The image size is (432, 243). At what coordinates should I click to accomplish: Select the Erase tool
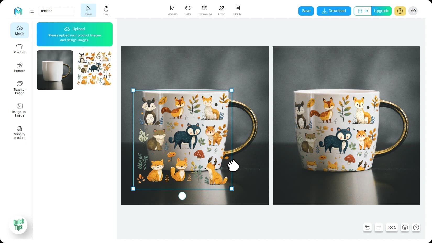tap(221, 10)
